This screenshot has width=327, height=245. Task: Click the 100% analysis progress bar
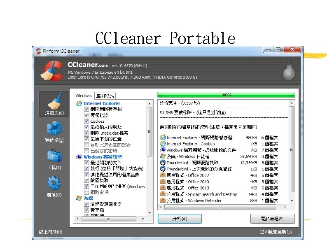226,95
